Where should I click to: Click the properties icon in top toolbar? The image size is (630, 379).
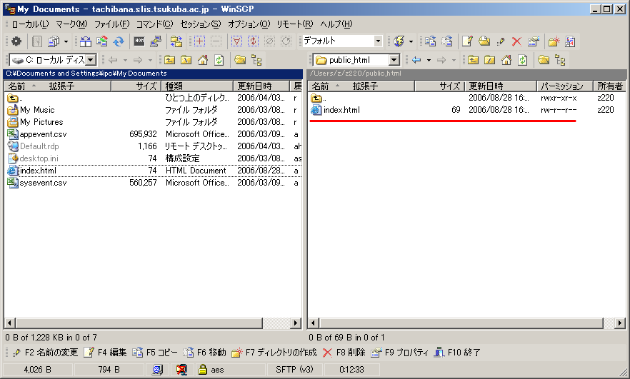pyautogui.click(x=533, y=41)
